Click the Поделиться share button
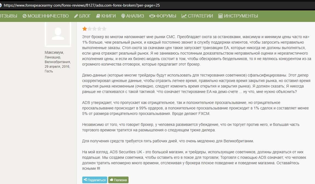 95,180
